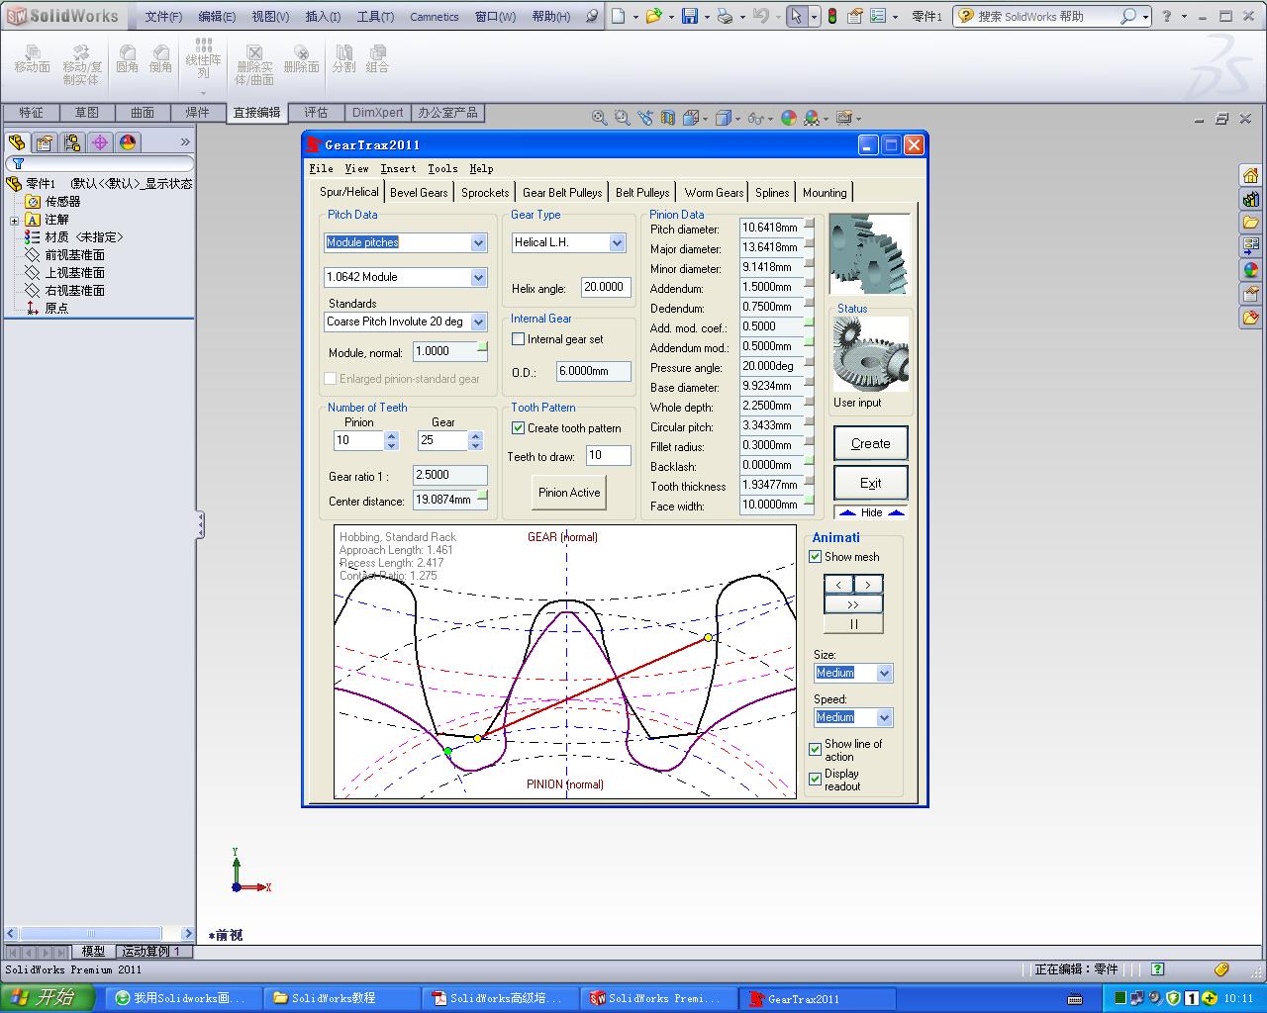Open the DimXpertManager crosshair tab icon
The height and width of the screenshot is (1013, 1267).
tap(100, 142)
